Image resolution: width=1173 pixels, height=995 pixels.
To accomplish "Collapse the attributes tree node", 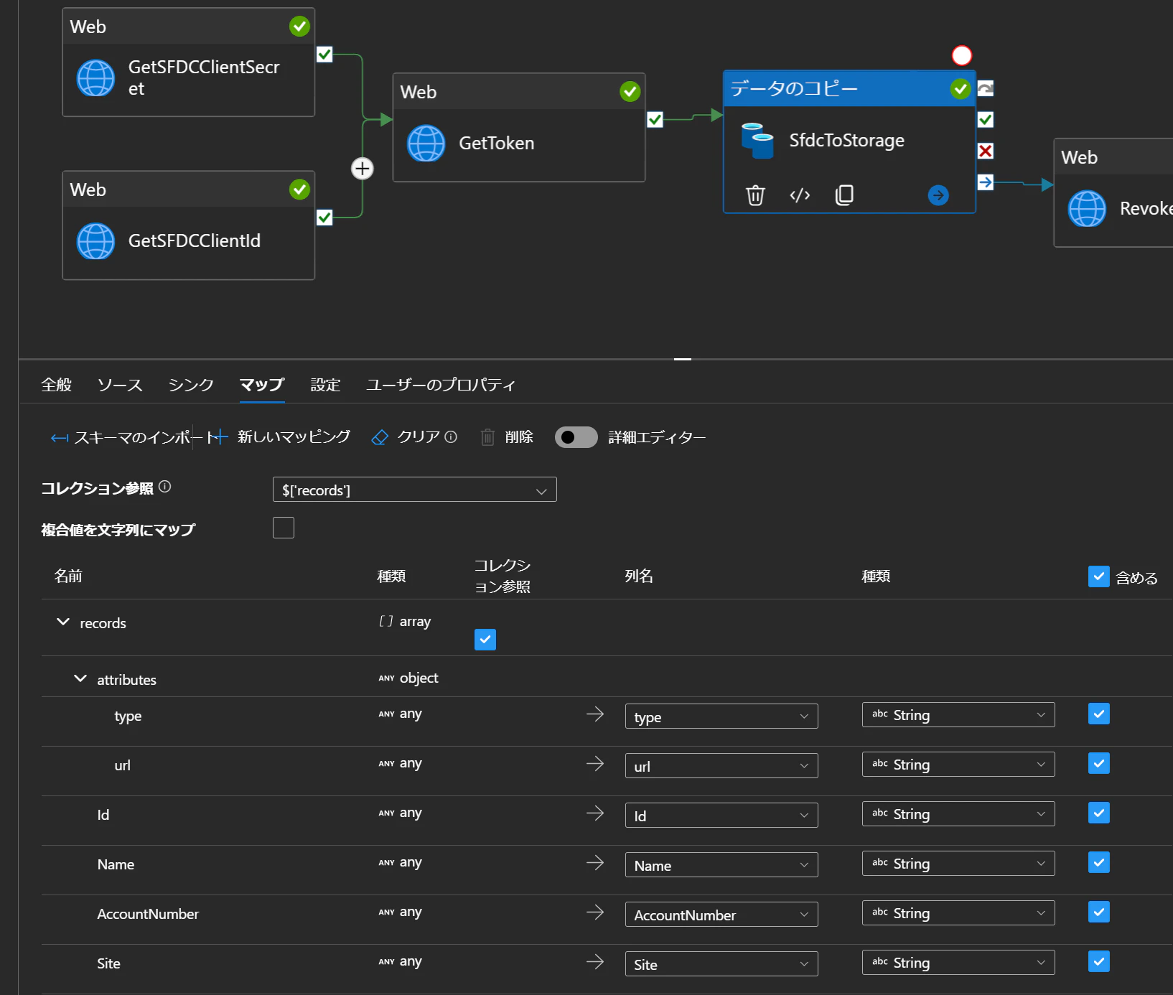I will click(x=80, y=678).
